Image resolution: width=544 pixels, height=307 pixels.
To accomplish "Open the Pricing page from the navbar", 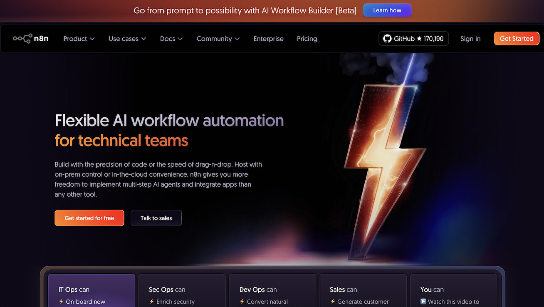I will tap(307, 38).
